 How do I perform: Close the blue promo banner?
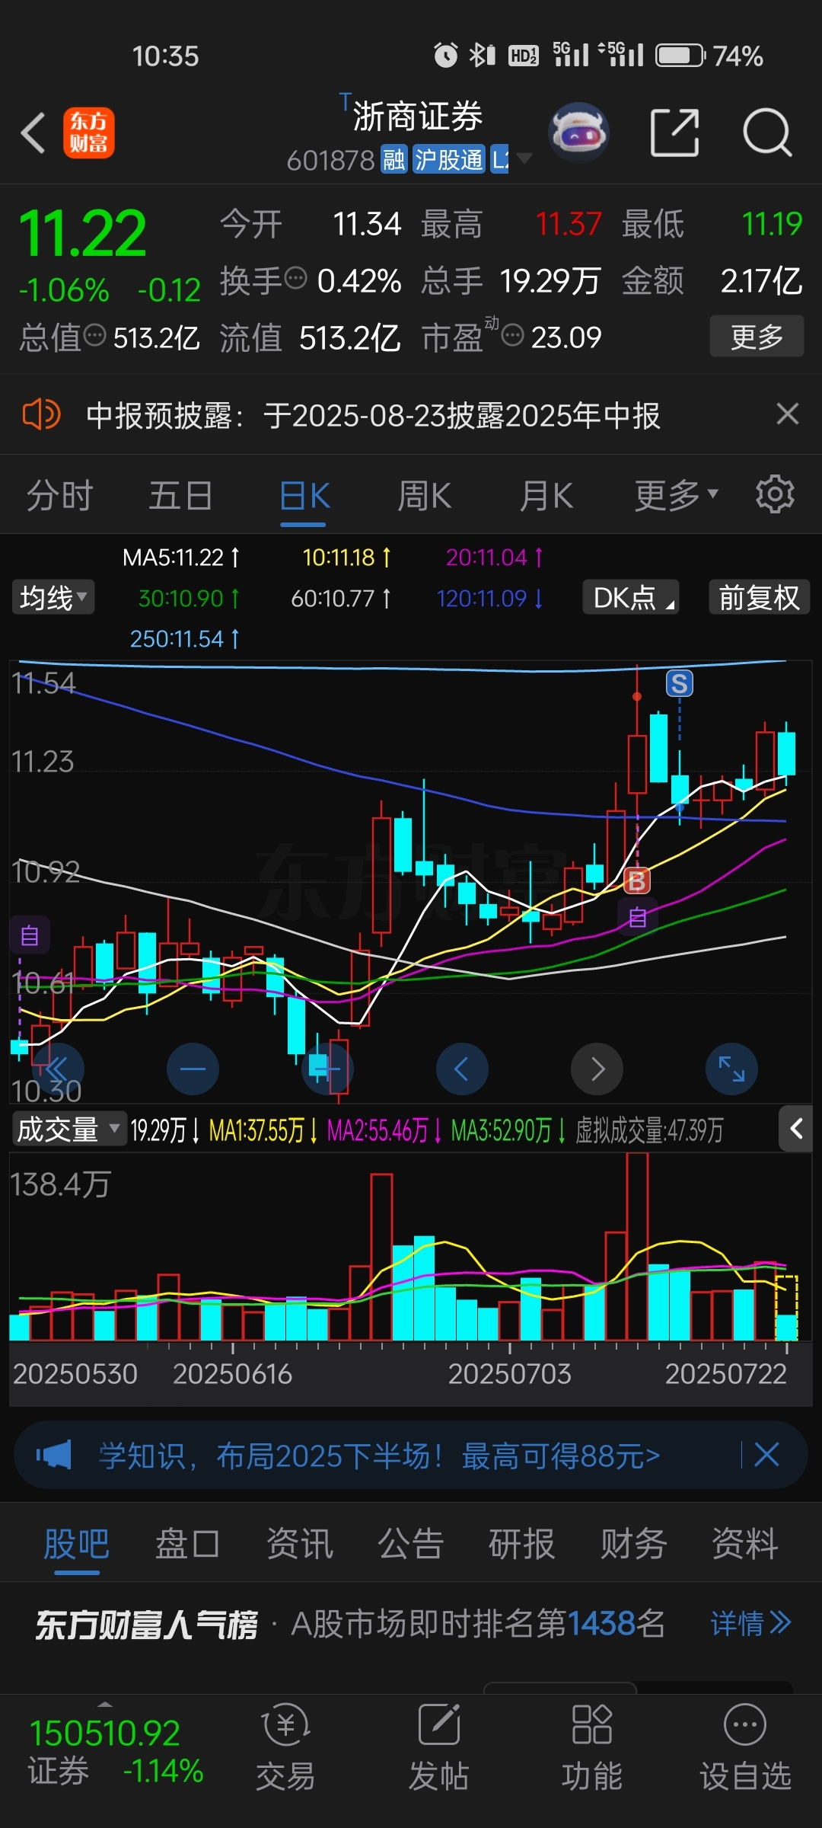click(x=766, y=1454)
